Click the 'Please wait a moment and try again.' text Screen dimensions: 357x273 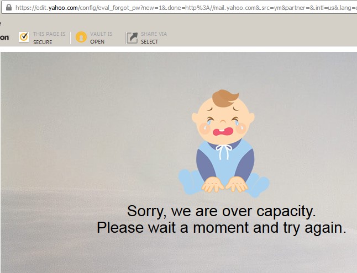[221, 228]
